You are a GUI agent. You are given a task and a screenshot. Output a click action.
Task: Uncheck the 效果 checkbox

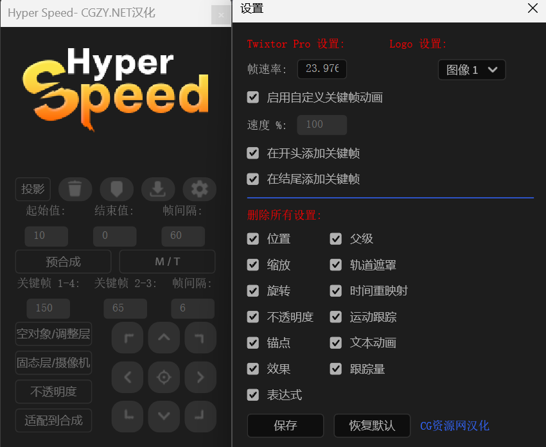click(253, 369)
